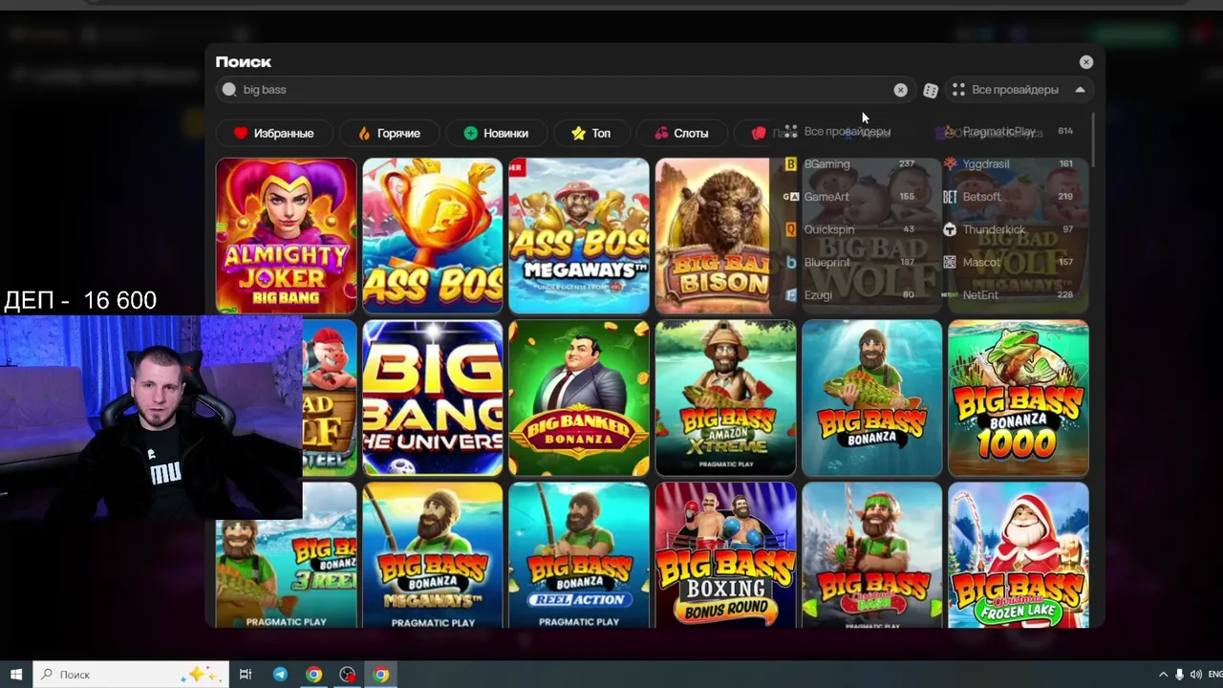Open Big Bang The Universe game
The height and width of the screenshot is (688, 1223).
(433, 398)
